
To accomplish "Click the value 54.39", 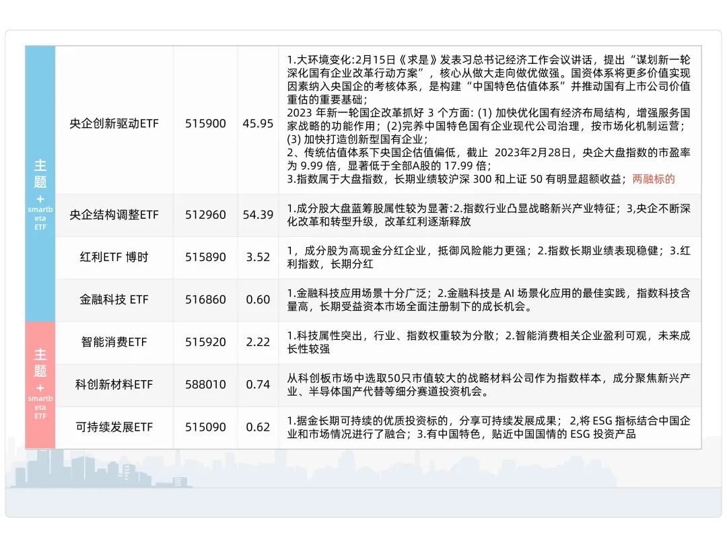I will coord(258,215).
